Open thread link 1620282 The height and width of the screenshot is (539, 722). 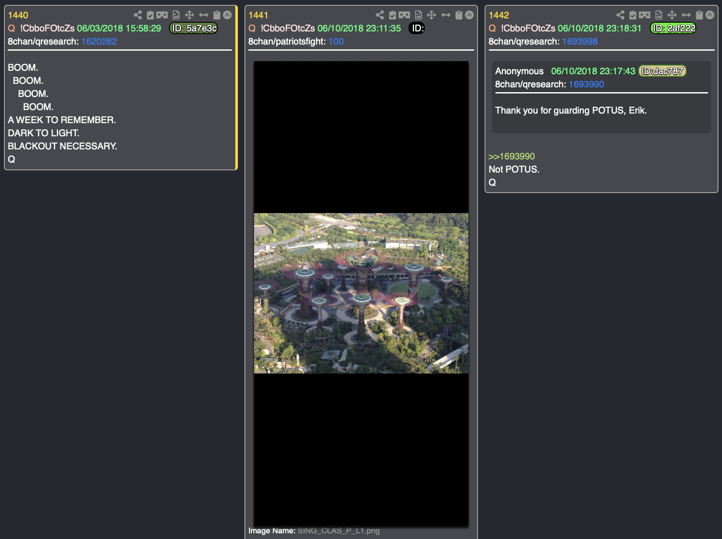pyautogui.click(x=99, y=41)
